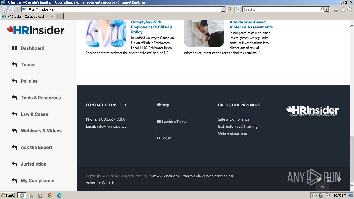Click the vaccine vial article thumbnail
354x199 pixels.
coord(106,33)
